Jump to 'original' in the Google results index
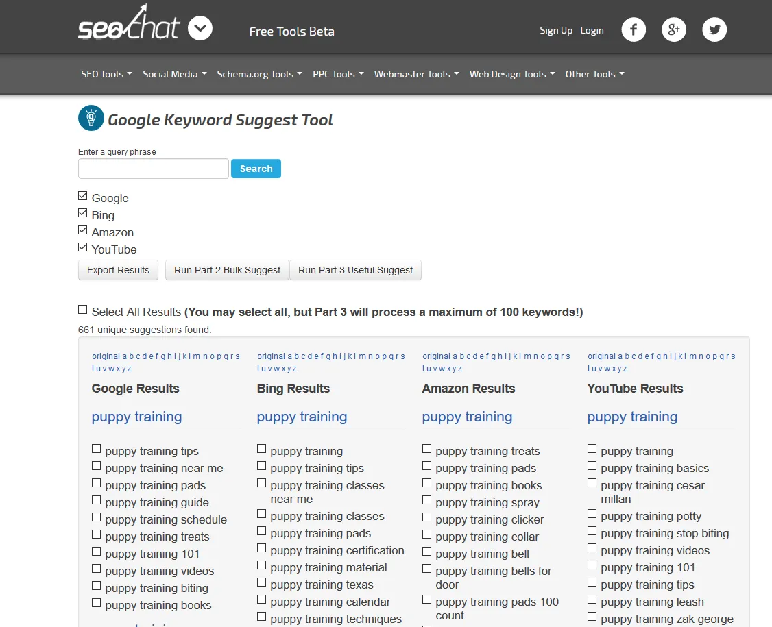Screen dimensions: 772x627 (106, 356)
